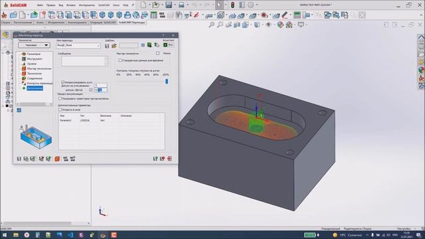This screenshot has width=425, height=239.
Task: Click the Сообщение message text box
Action: pos(84,61)
